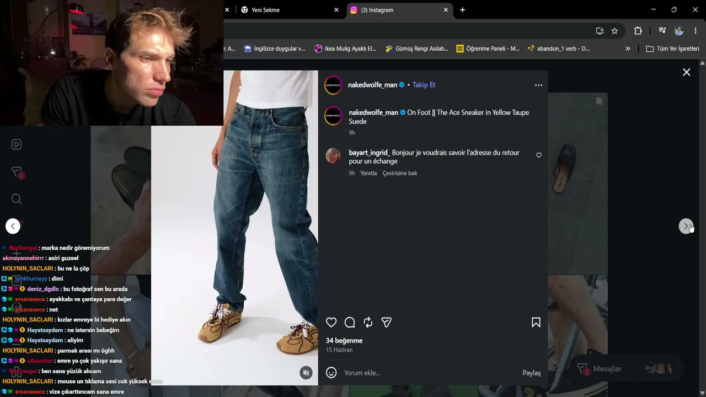Unmute the video with the speaker icon
Screen dimensions: 706x397
(306, 373)
